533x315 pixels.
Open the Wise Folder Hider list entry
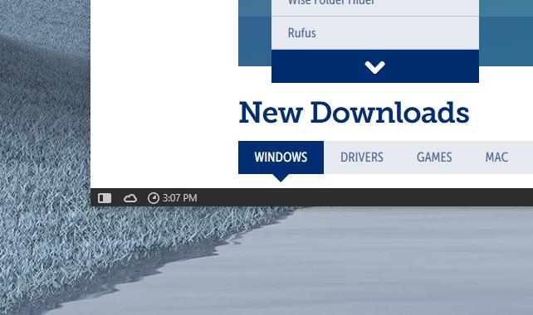(375, 7)
